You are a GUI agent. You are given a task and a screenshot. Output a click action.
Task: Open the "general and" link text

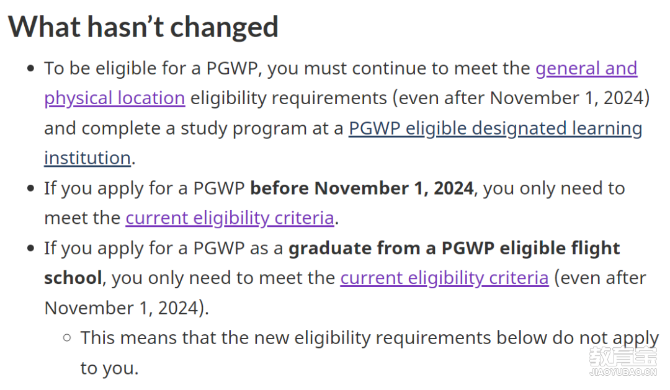click(586, 69)
